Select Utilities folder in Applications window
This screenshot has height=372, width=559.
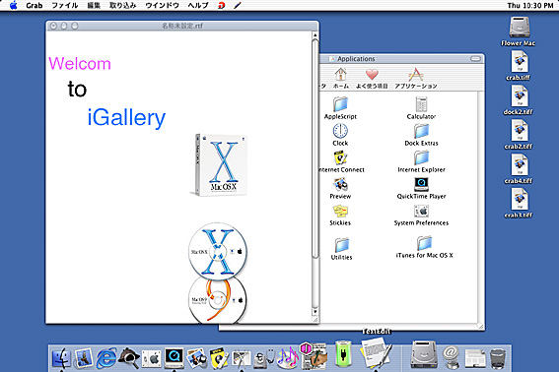(341, 248)
